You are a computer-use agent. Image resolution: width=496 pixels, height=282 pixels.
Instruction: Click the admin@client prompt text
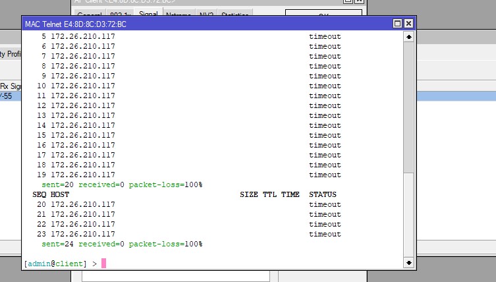point(55,264)
